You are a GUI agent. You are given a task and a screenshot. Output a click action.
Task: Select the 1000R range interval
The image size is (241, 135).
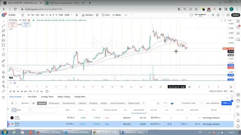(x=67, y=15)
